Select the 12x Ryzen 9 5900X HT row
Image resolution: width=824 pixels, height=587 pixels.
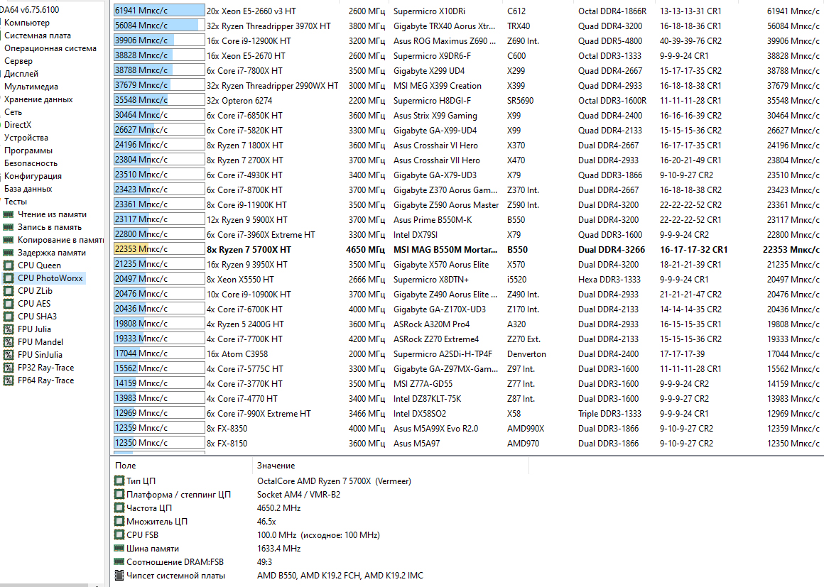click(467, 219)
